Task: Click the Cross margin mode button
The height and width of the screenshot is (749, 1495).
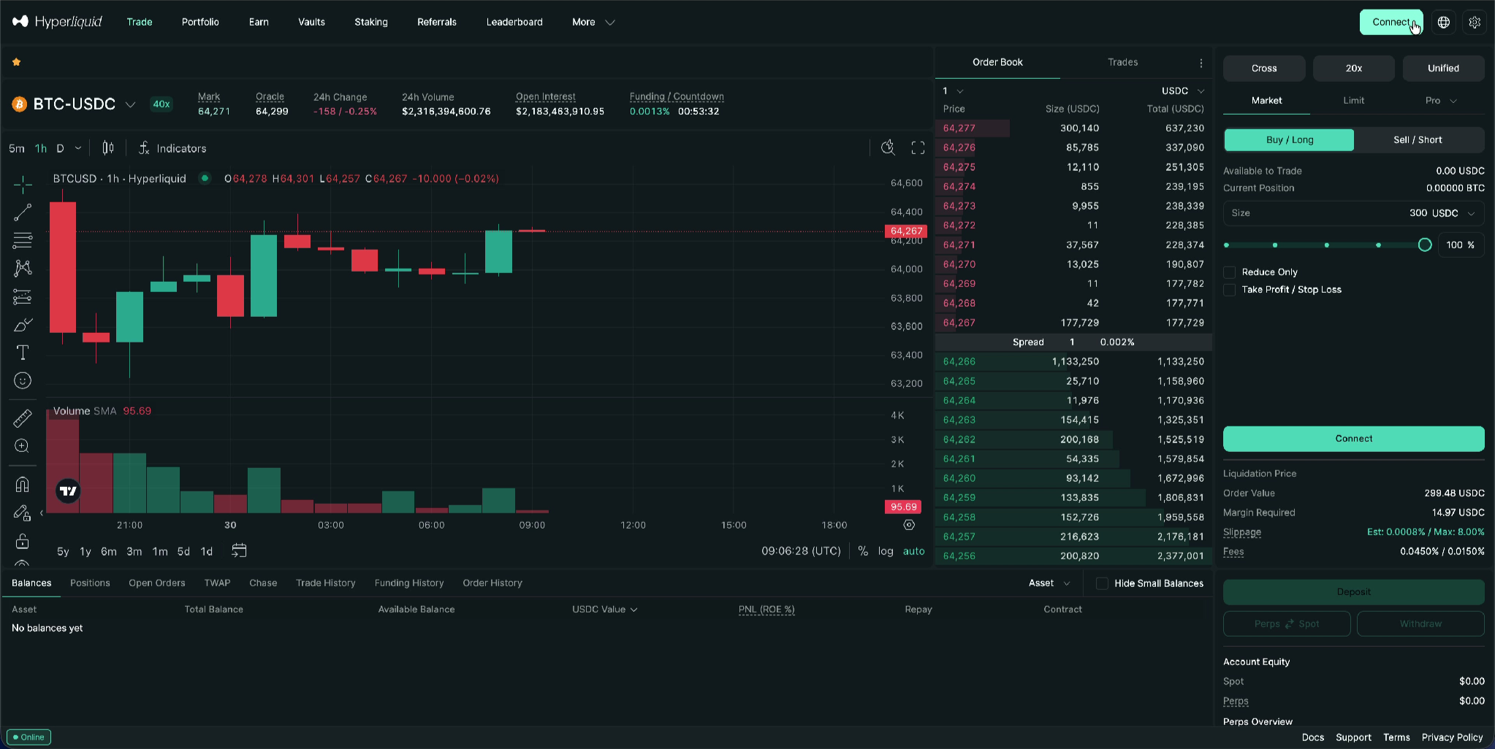Action: click(1264, 69)
